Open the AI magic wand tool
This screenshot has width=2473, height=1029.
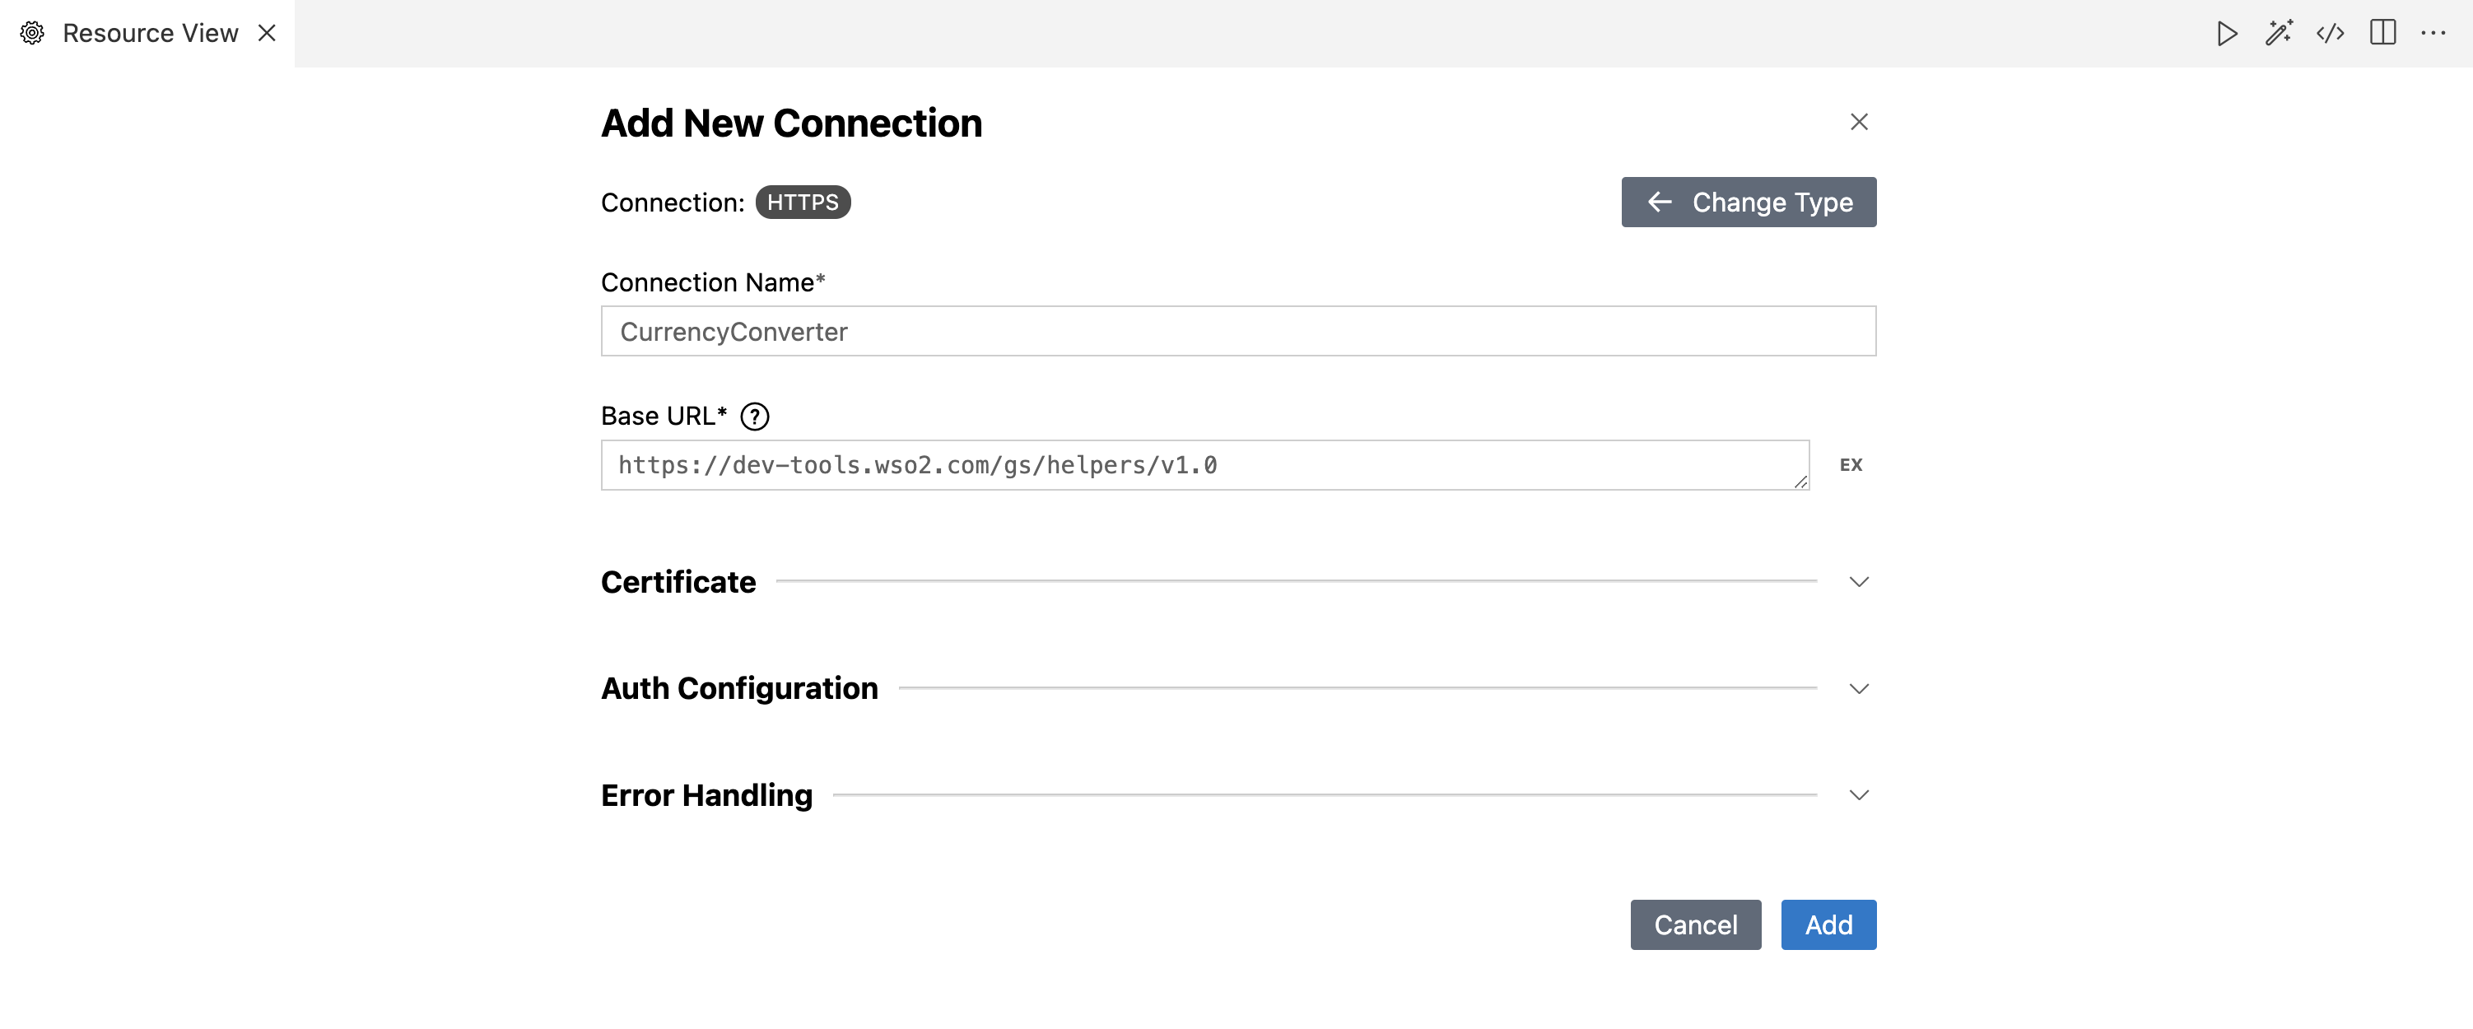pos(2279,34)
